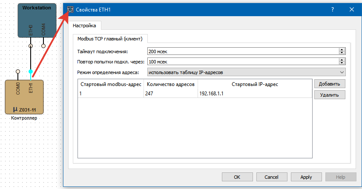Select the IP address cell 192.168.1.1
The width and height of the screenshot is (362, 189).
[255, 94]
